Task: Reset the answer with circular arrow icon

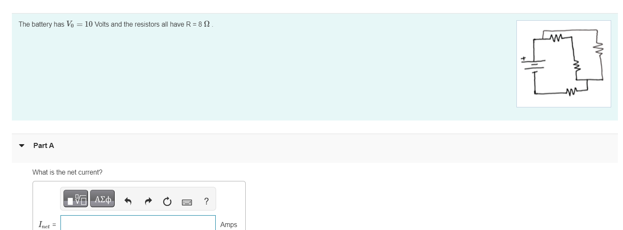Action: (x=167, y=202)
